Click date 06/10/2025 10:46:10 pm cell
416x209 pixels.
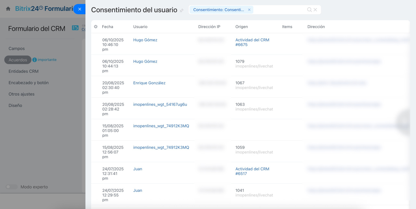pos(113,45)
